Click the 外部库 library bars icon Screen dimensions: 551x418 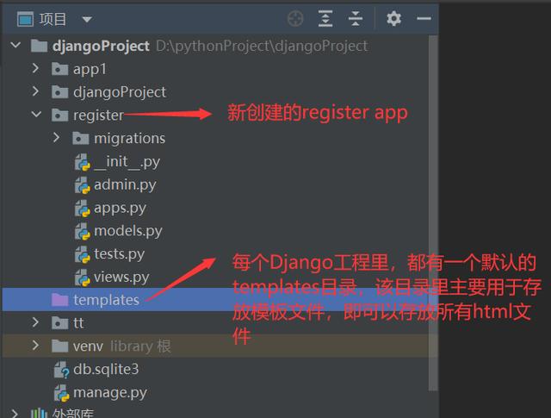39,413
